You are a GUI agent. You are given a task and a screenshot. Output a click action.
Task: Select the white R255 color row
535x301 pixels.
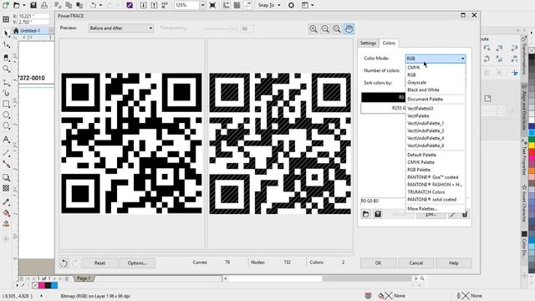click(x=383, y=108)
